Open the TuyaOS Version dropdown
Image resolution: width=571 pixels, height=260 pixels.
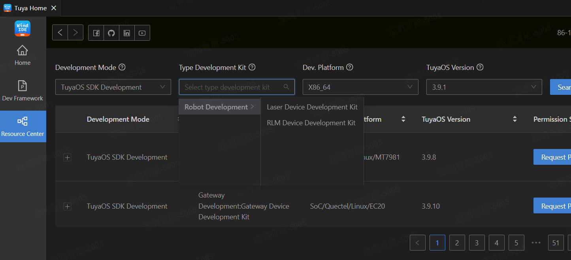tap(484, 87)
